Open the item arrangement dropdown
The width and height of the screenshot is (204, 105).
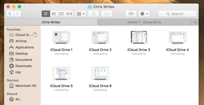[81, 14]
